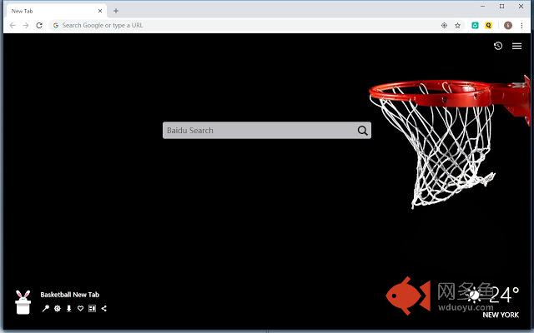This screenshot has height=333, width=534.
Task: Reload the page with refresh button
Action: click(x=39, y=25)
